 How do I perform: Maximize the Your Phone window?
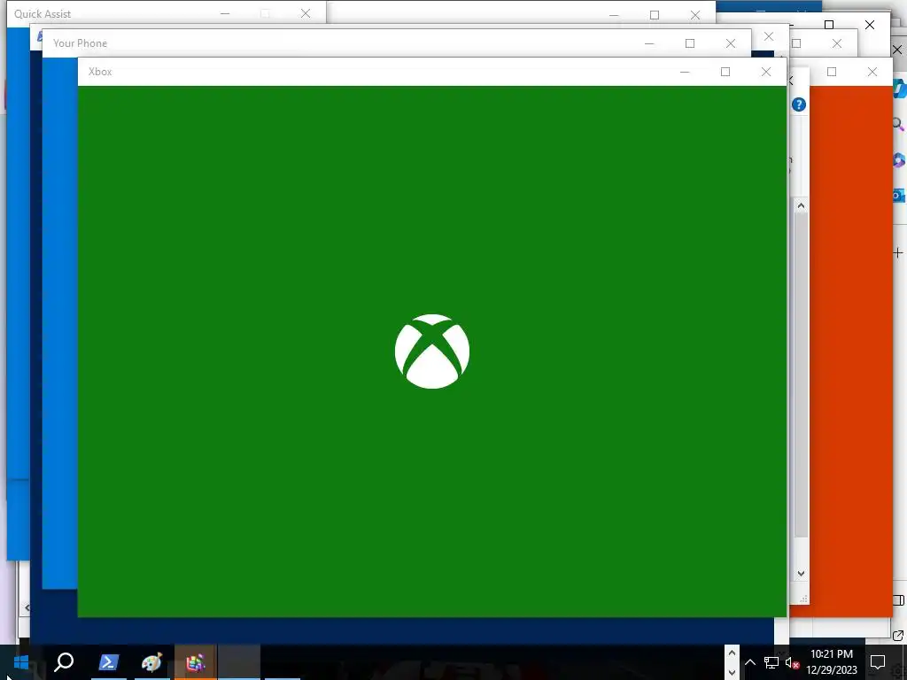click(x=689, y=43)
